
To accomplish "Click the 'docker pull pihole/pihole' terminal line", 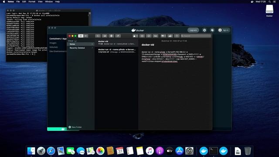I will [x=33, y=16].
